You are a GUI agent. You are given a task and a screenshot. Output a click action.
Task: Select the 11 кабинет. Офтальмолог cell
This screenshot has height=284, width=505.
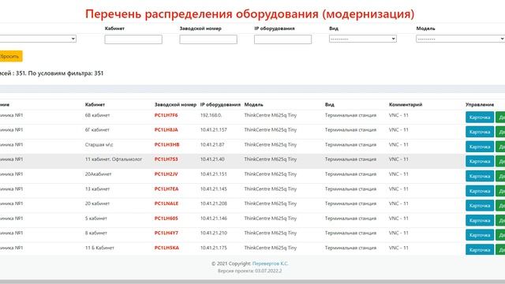114,159
